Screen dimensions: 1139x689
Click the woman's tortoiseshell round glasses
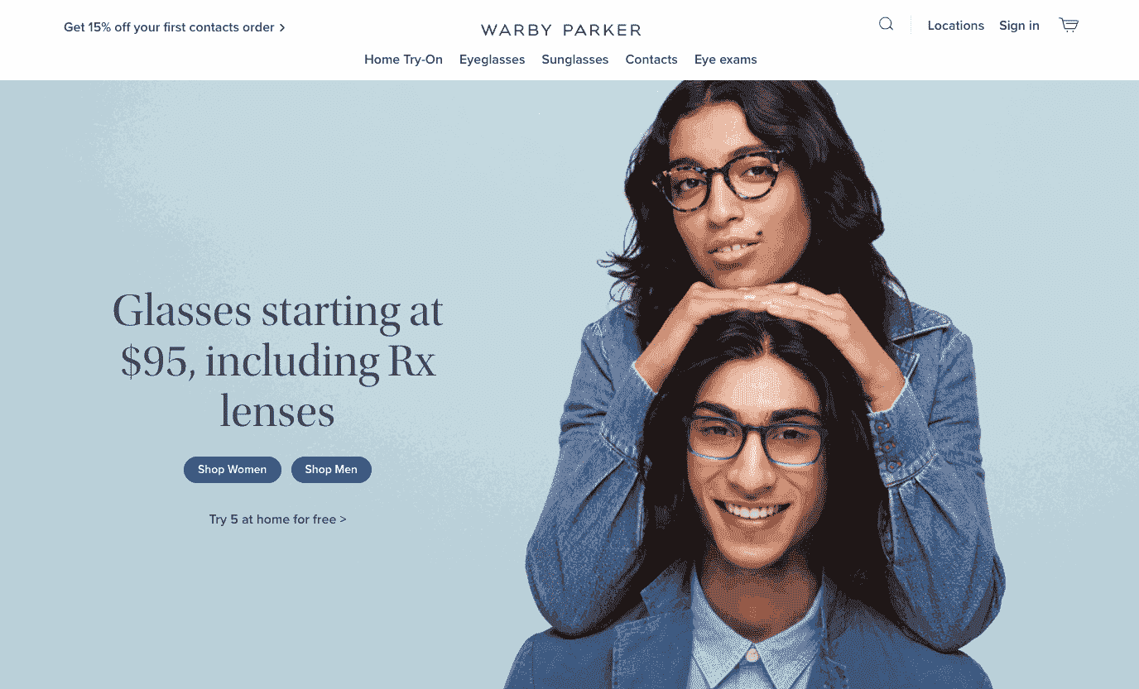point(718,180)
